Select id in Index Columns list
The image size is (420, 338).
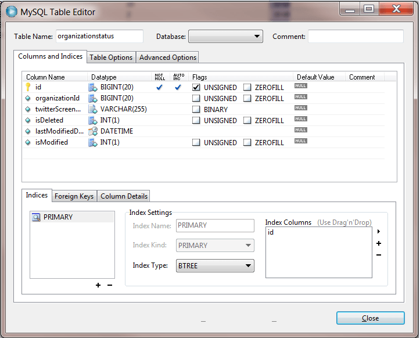[x=271, y=232]
